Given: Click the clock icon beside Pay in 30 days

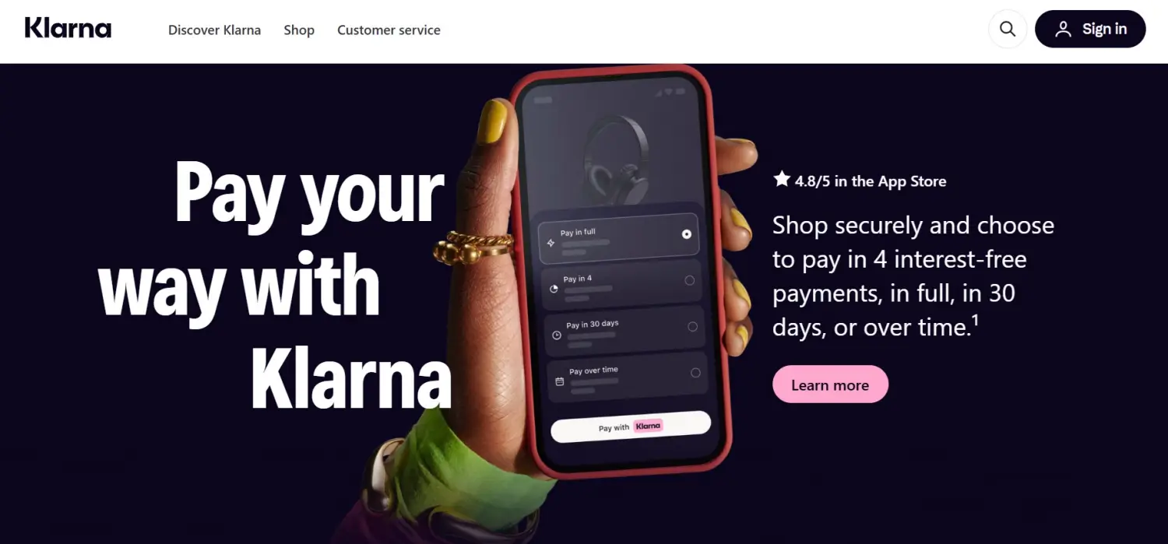Looking at the screenshot, I should 557,335.
